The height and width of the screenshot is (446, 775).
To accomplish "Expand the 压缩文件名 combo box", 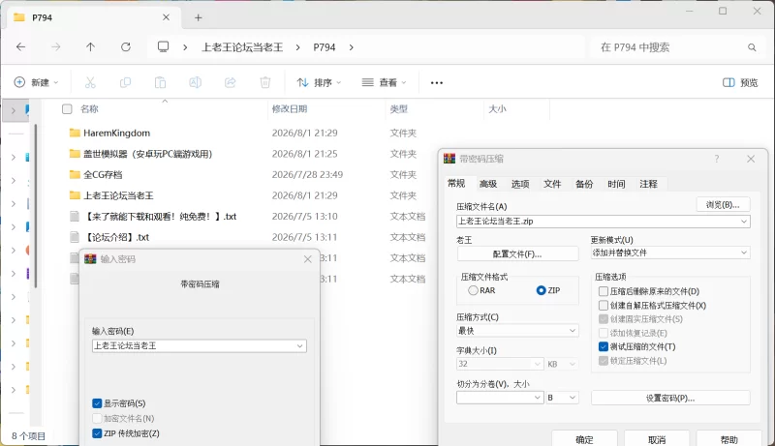I will 743,222.
